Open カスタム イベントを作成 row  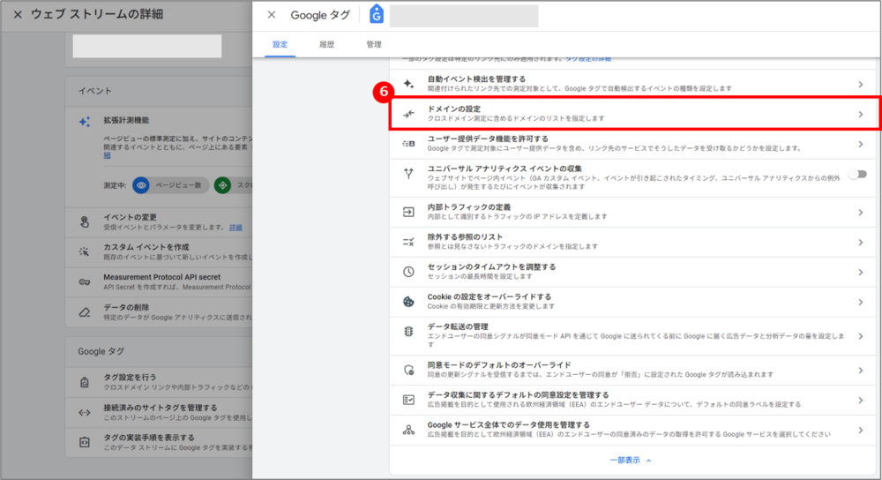pos(159,251)
